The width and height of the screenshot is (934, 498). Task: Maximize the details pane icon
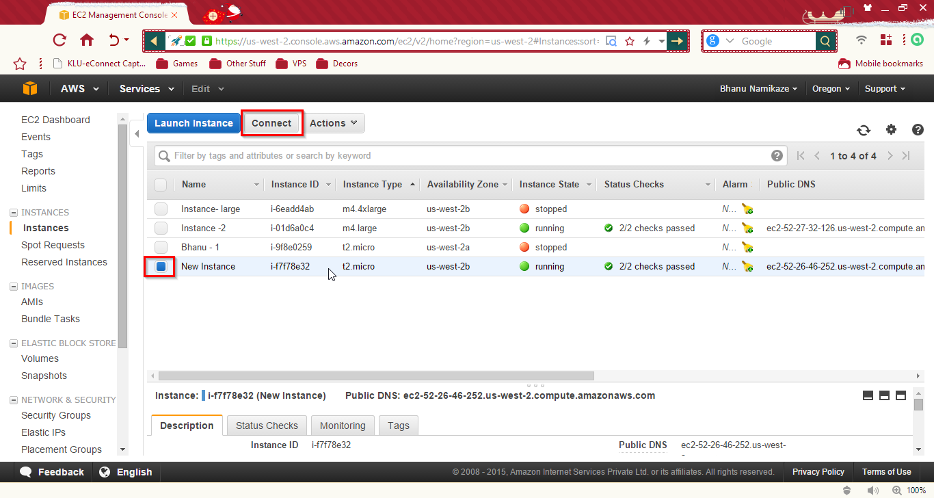point(900,395)
